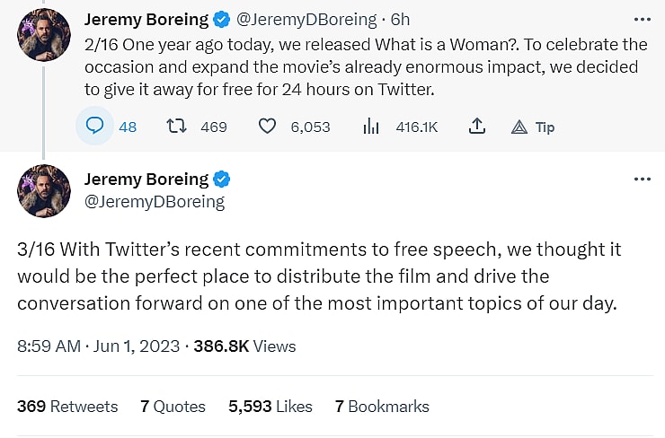Viewport: 665px width, 438px height.
Task: Open view analytics bar-chart icon showing 416.1K
Action: (x=370, y=127)
